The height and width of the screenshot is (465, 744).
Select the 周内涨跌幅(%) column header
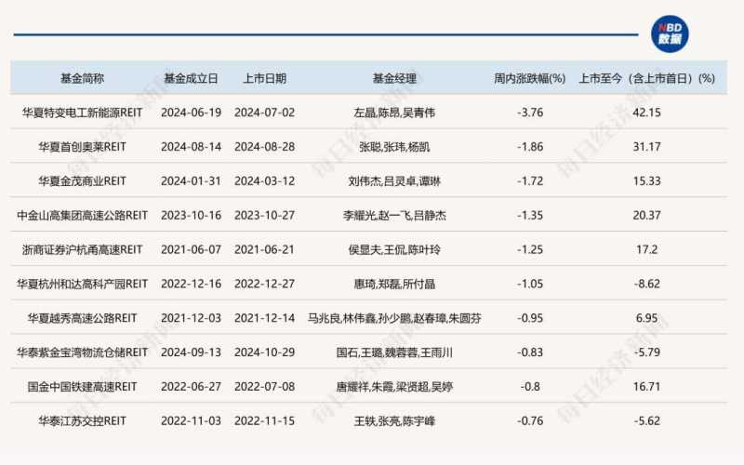[x=529, y=78]
